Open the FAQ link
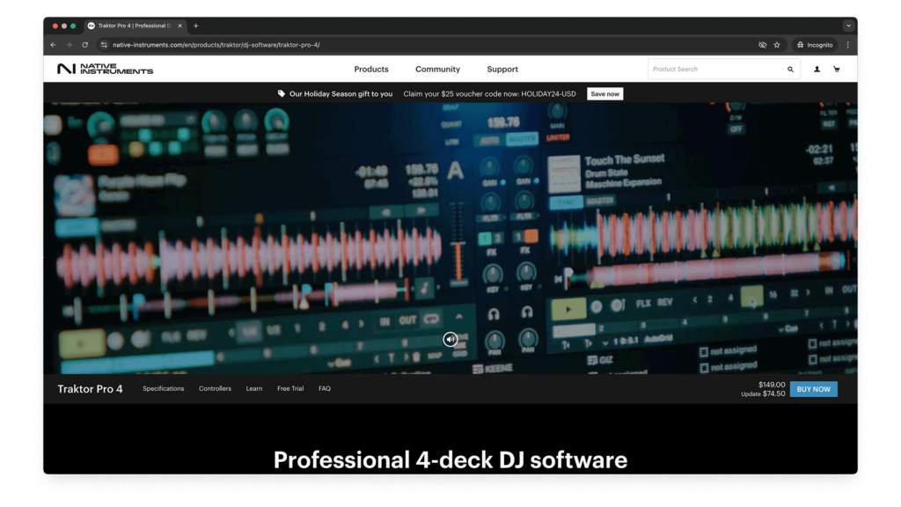Image resolution: width=901 pixels, height=507 pixels. coord(325,388)
